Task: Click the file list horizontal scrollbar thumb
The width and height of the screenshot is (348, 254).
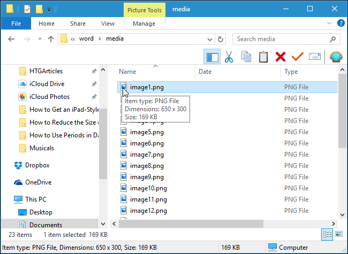Action: click(191, 224)
